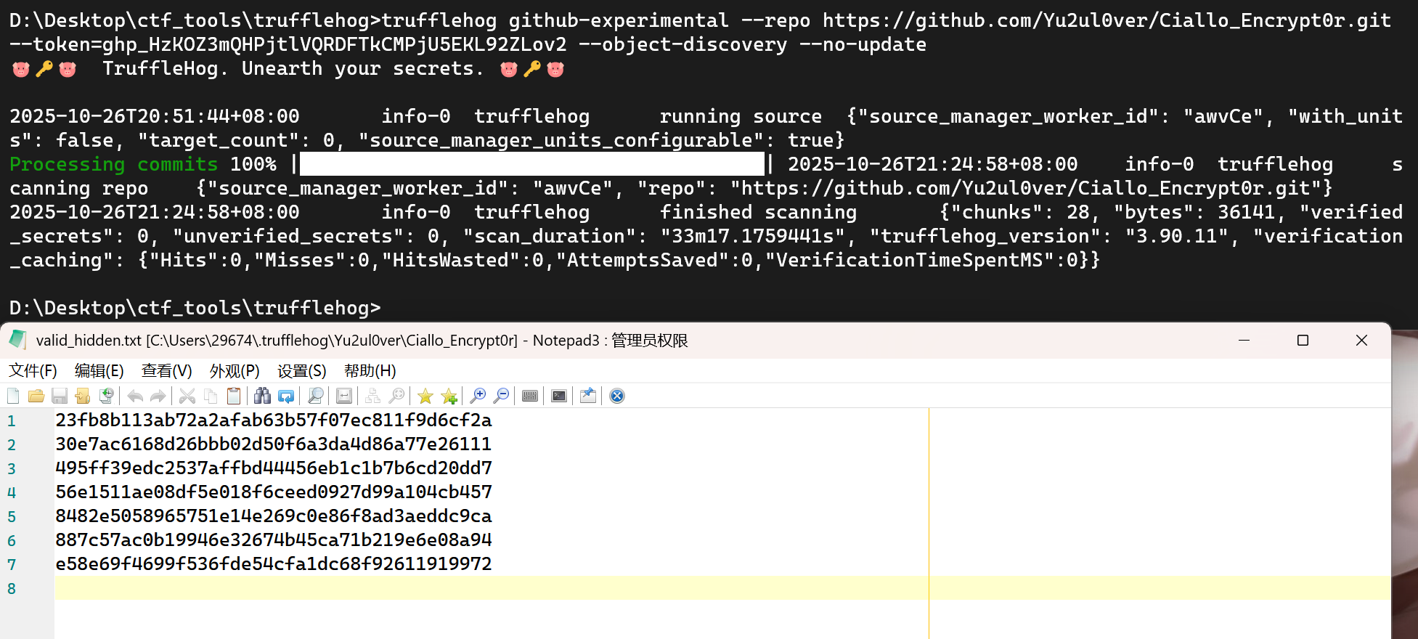Click the Notepad3 app icon in title bar
The width and height of the screenshot is (1418, 639).
18,340
